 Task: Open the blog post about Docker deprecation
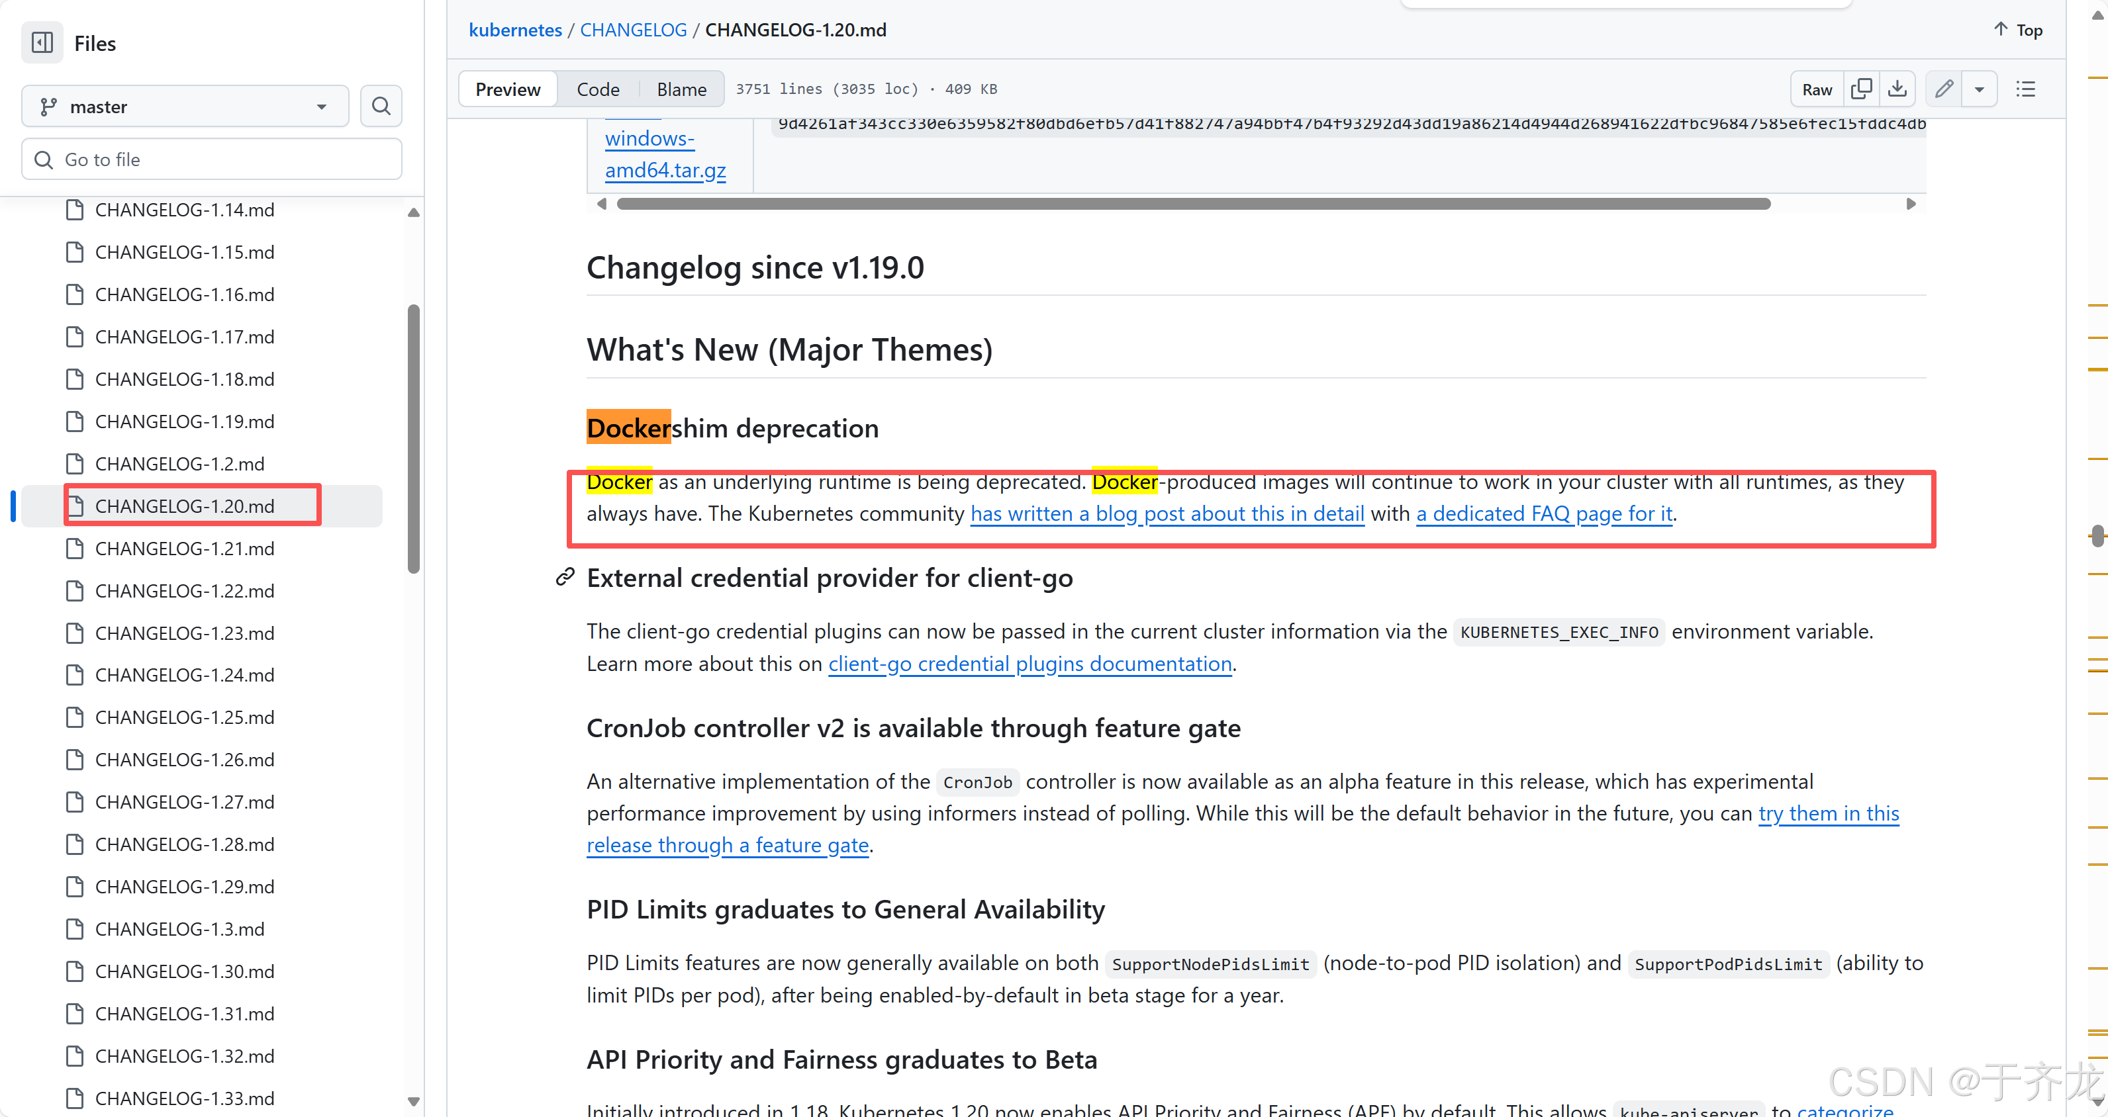(x=1167, y=514)
